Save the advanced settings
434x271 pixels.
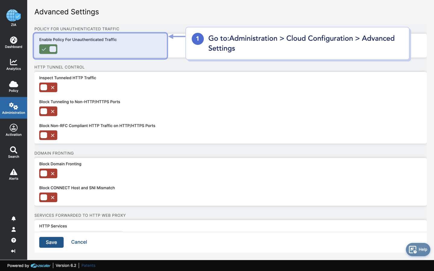pyautogui.click(x=51, y=242)
